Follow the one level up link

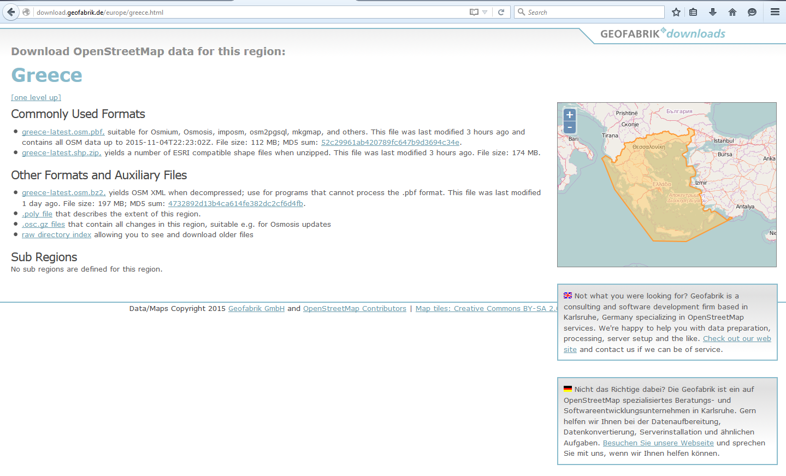point(36,97)
